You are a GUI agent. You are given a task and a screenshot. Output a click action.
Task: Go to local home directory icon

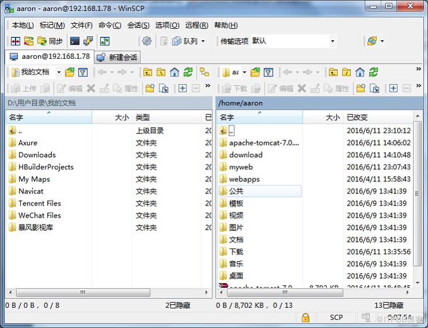[174, 73]
